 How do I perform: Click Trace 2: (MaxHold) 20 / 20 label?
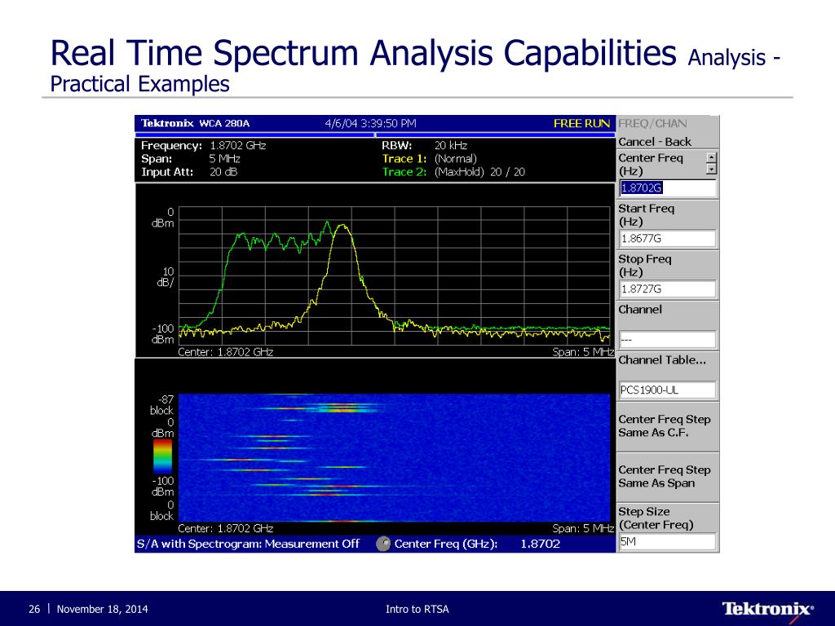coord(453,172)
